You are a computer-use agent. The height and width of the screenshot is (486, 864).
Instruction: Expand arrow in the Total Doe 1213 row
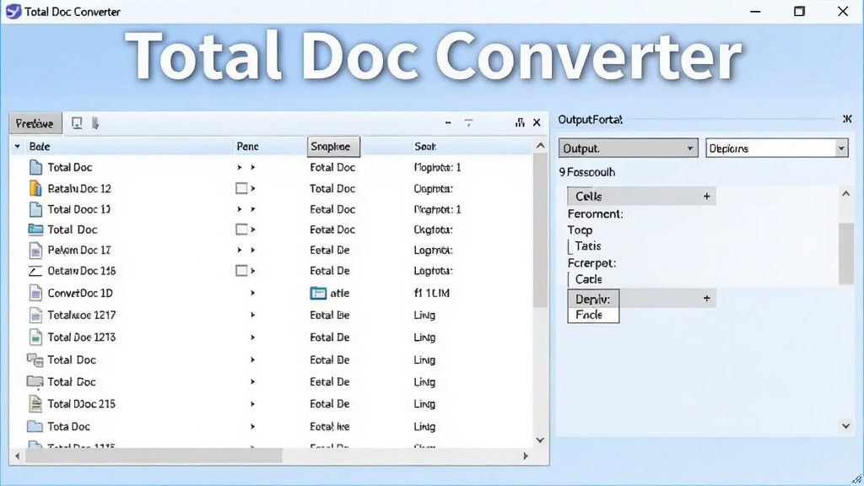tap(253, 337)
